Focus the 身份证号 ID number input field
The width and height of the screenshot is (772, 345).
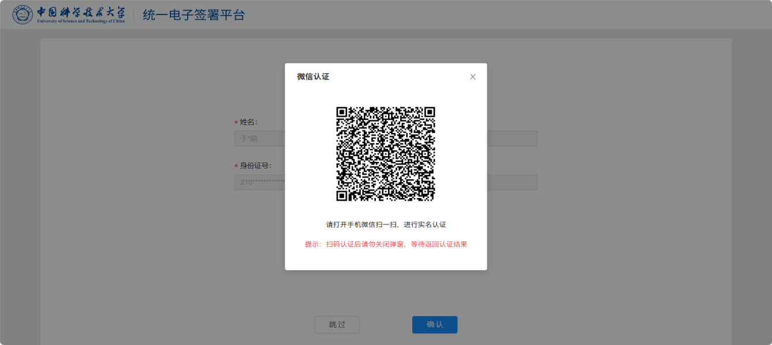[259, 183]
